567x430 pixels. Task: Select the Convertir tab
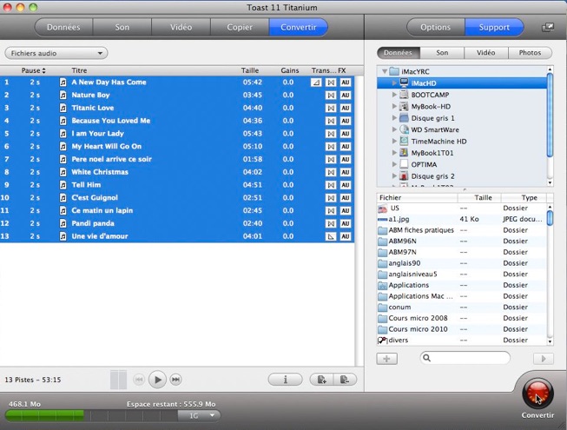299,28
